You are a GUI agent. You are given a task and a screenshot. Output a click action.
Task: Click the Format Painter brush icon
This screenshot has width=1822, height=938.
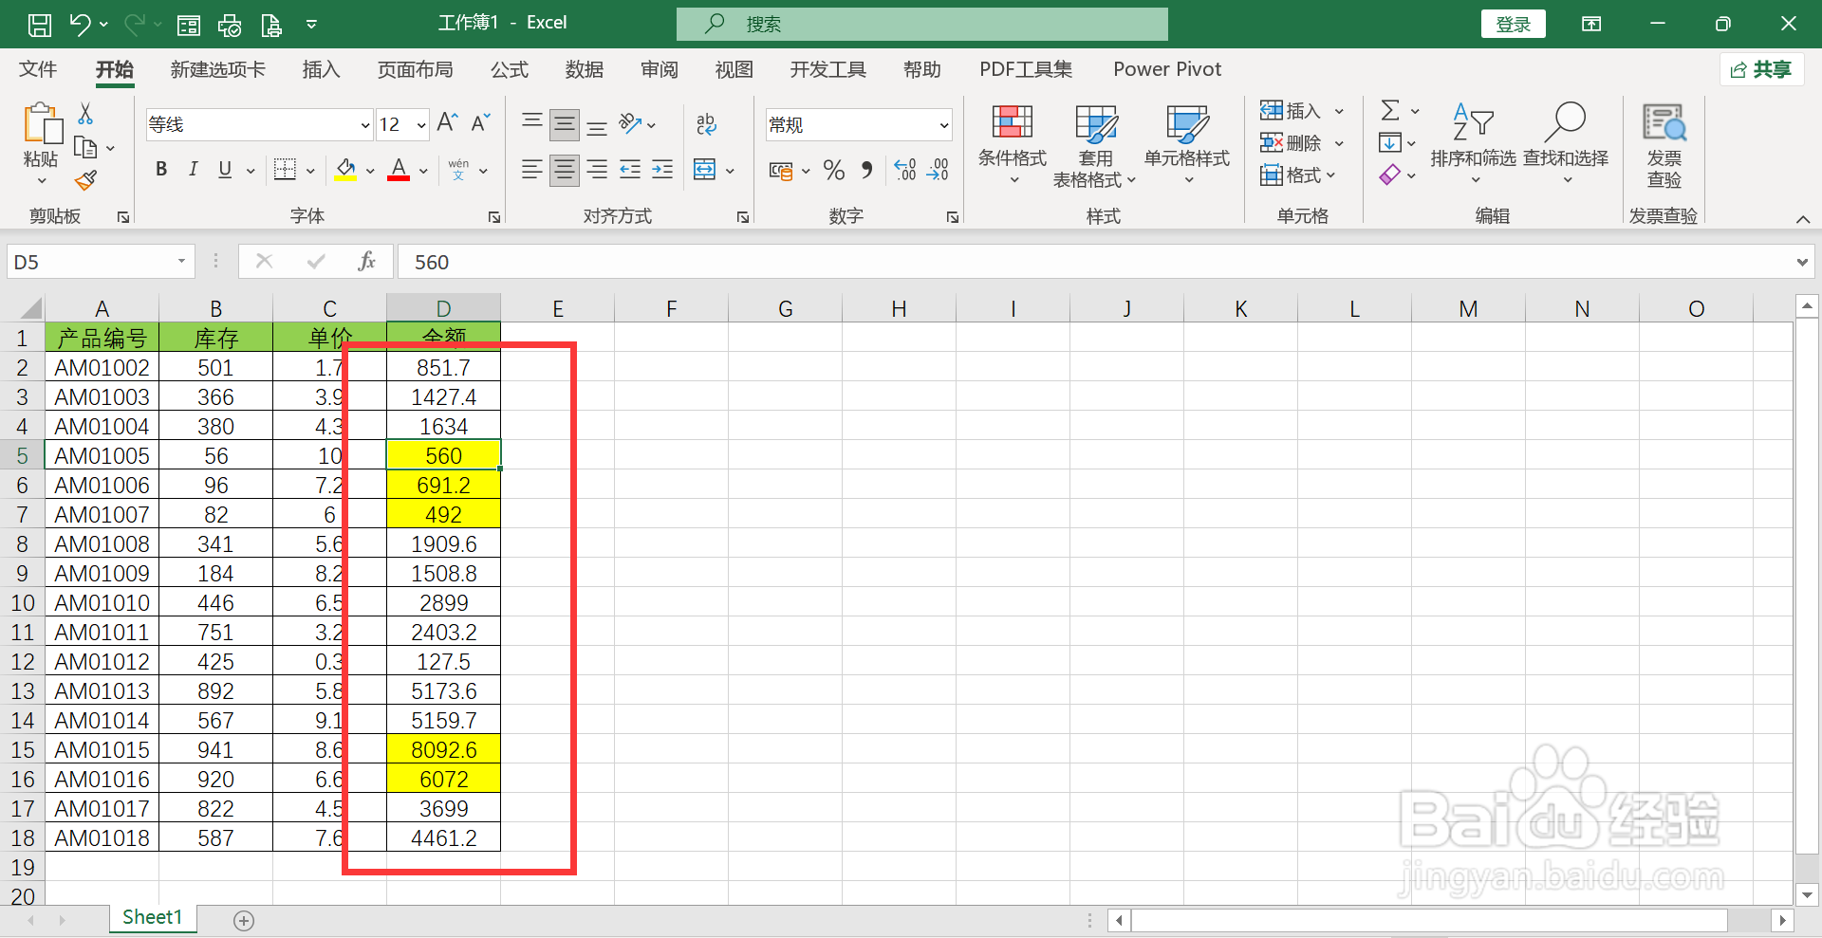[85, 180]
